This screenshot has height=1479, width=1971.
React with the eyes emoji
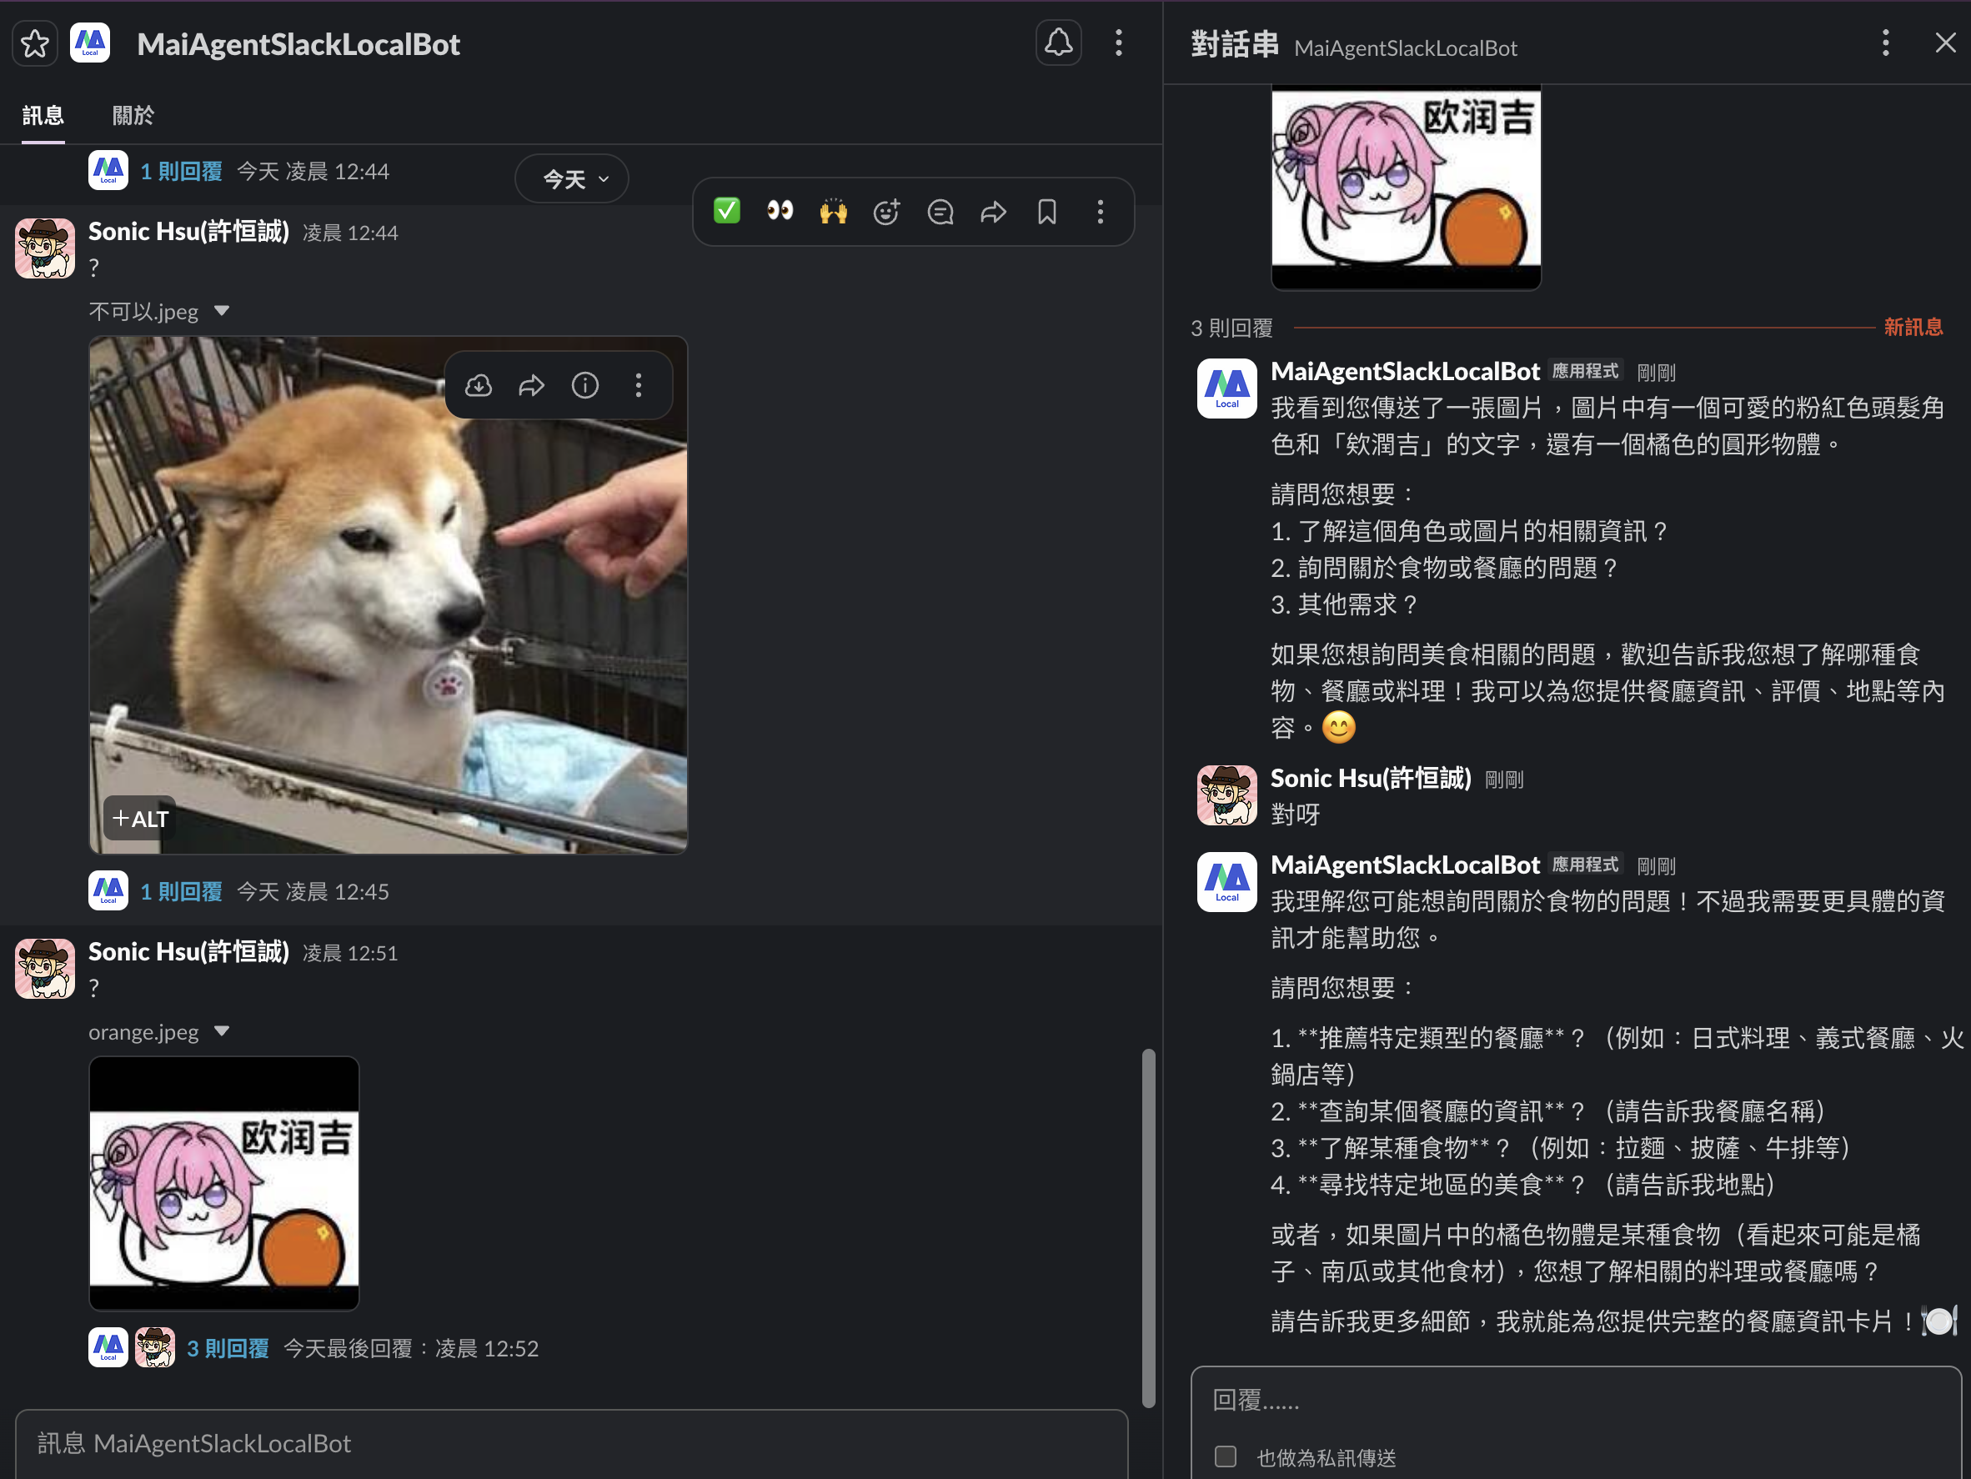pyautogui.click(x=780, y=211)
